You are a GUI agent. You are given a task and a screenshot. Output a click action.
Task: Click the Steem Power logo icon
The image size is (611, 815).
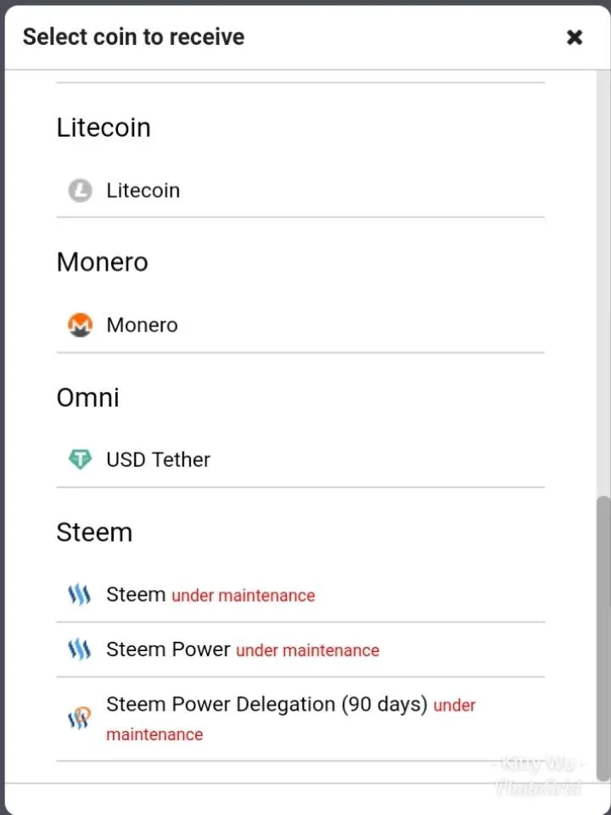pyautogui.click(x=80, y=649)
